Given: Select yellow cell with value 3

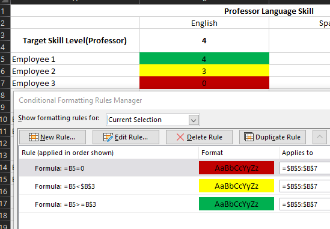Looking at the screenshot, I should pyautogui.click(x=204, y=71).
